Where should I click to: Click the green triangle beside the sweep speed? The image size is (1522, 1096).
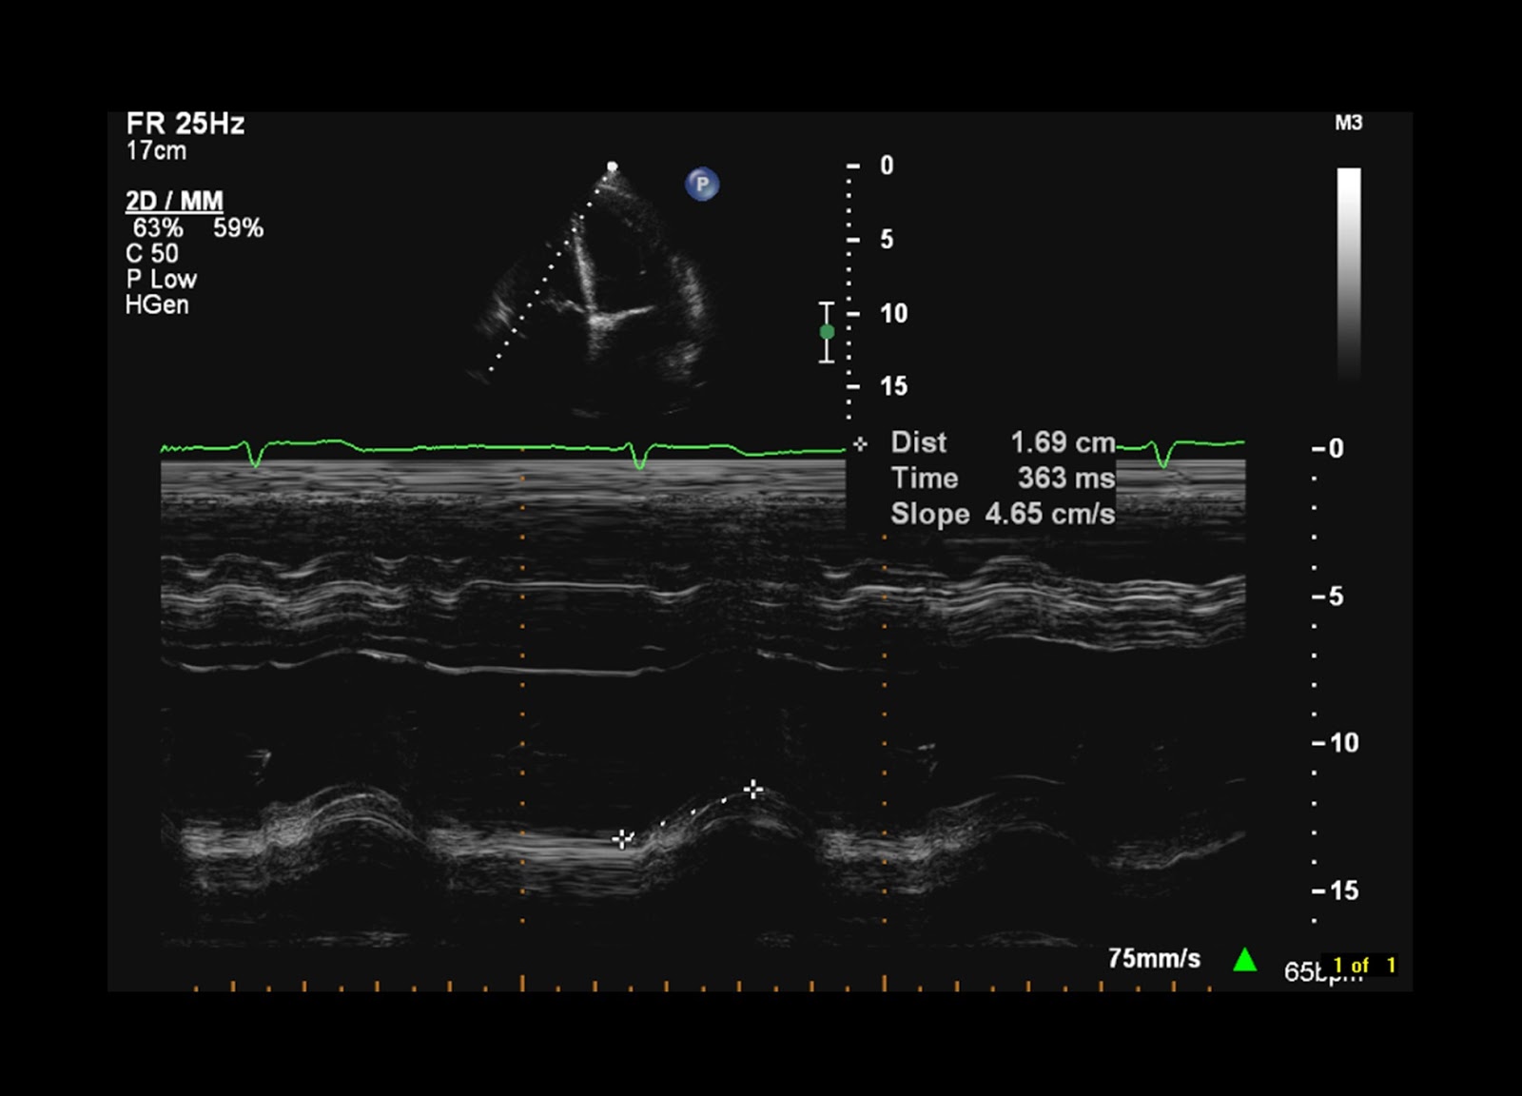tap(1244, 960)
